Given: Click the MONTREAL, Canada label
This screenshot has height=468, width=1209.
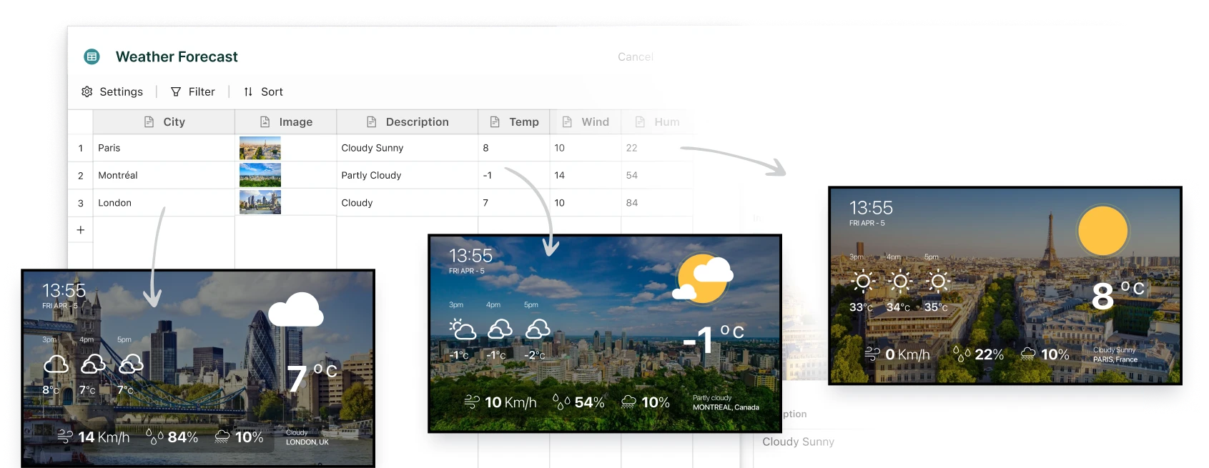Looking at the screenshot, I should 726,407.
